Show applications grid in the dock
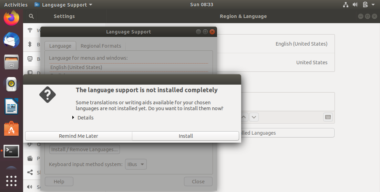This screenshot has height=192, width=380. (11, 181)
